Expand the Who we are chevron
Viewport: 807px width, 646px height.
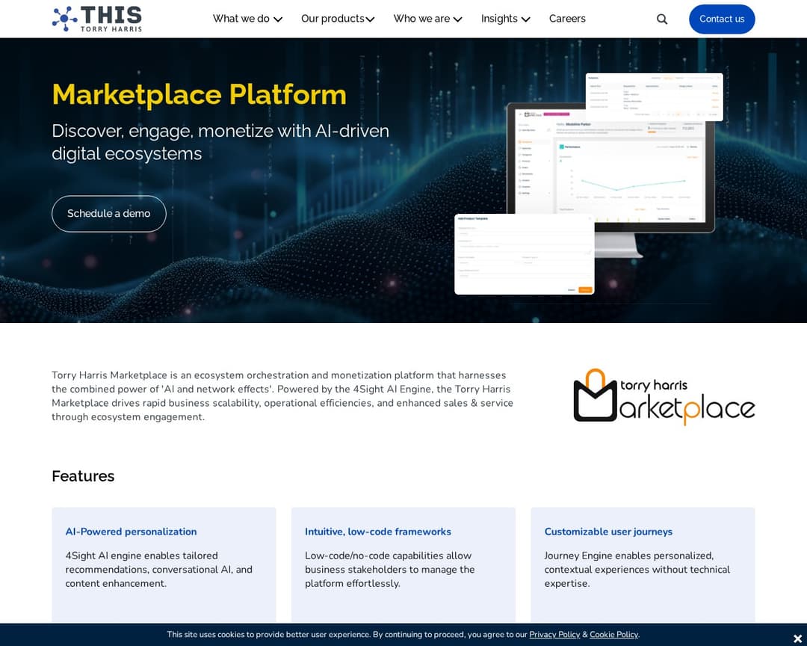[457, 19]
